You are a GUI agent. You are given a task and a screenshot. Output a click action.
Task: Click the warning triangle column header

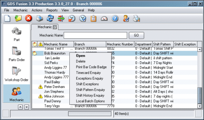click(x=40, y=44)
